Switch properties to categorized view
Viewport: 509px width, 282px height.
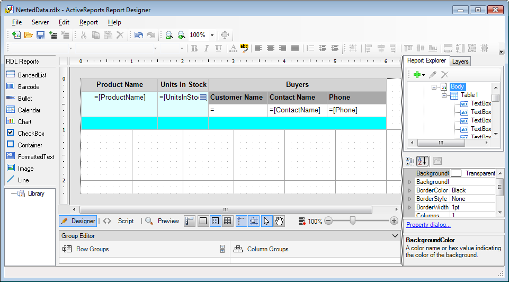click(410, 161)
